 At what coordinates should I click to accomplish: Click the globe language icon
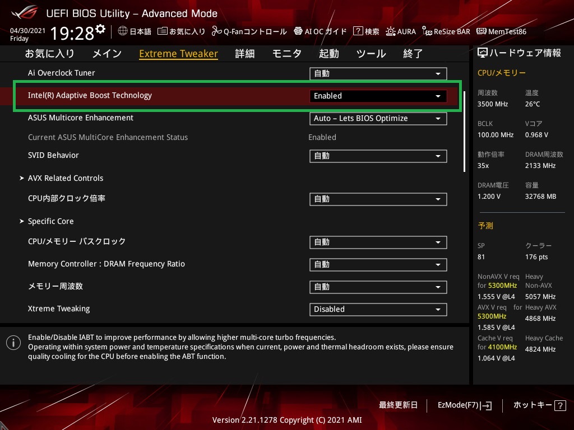click(123, 31)
